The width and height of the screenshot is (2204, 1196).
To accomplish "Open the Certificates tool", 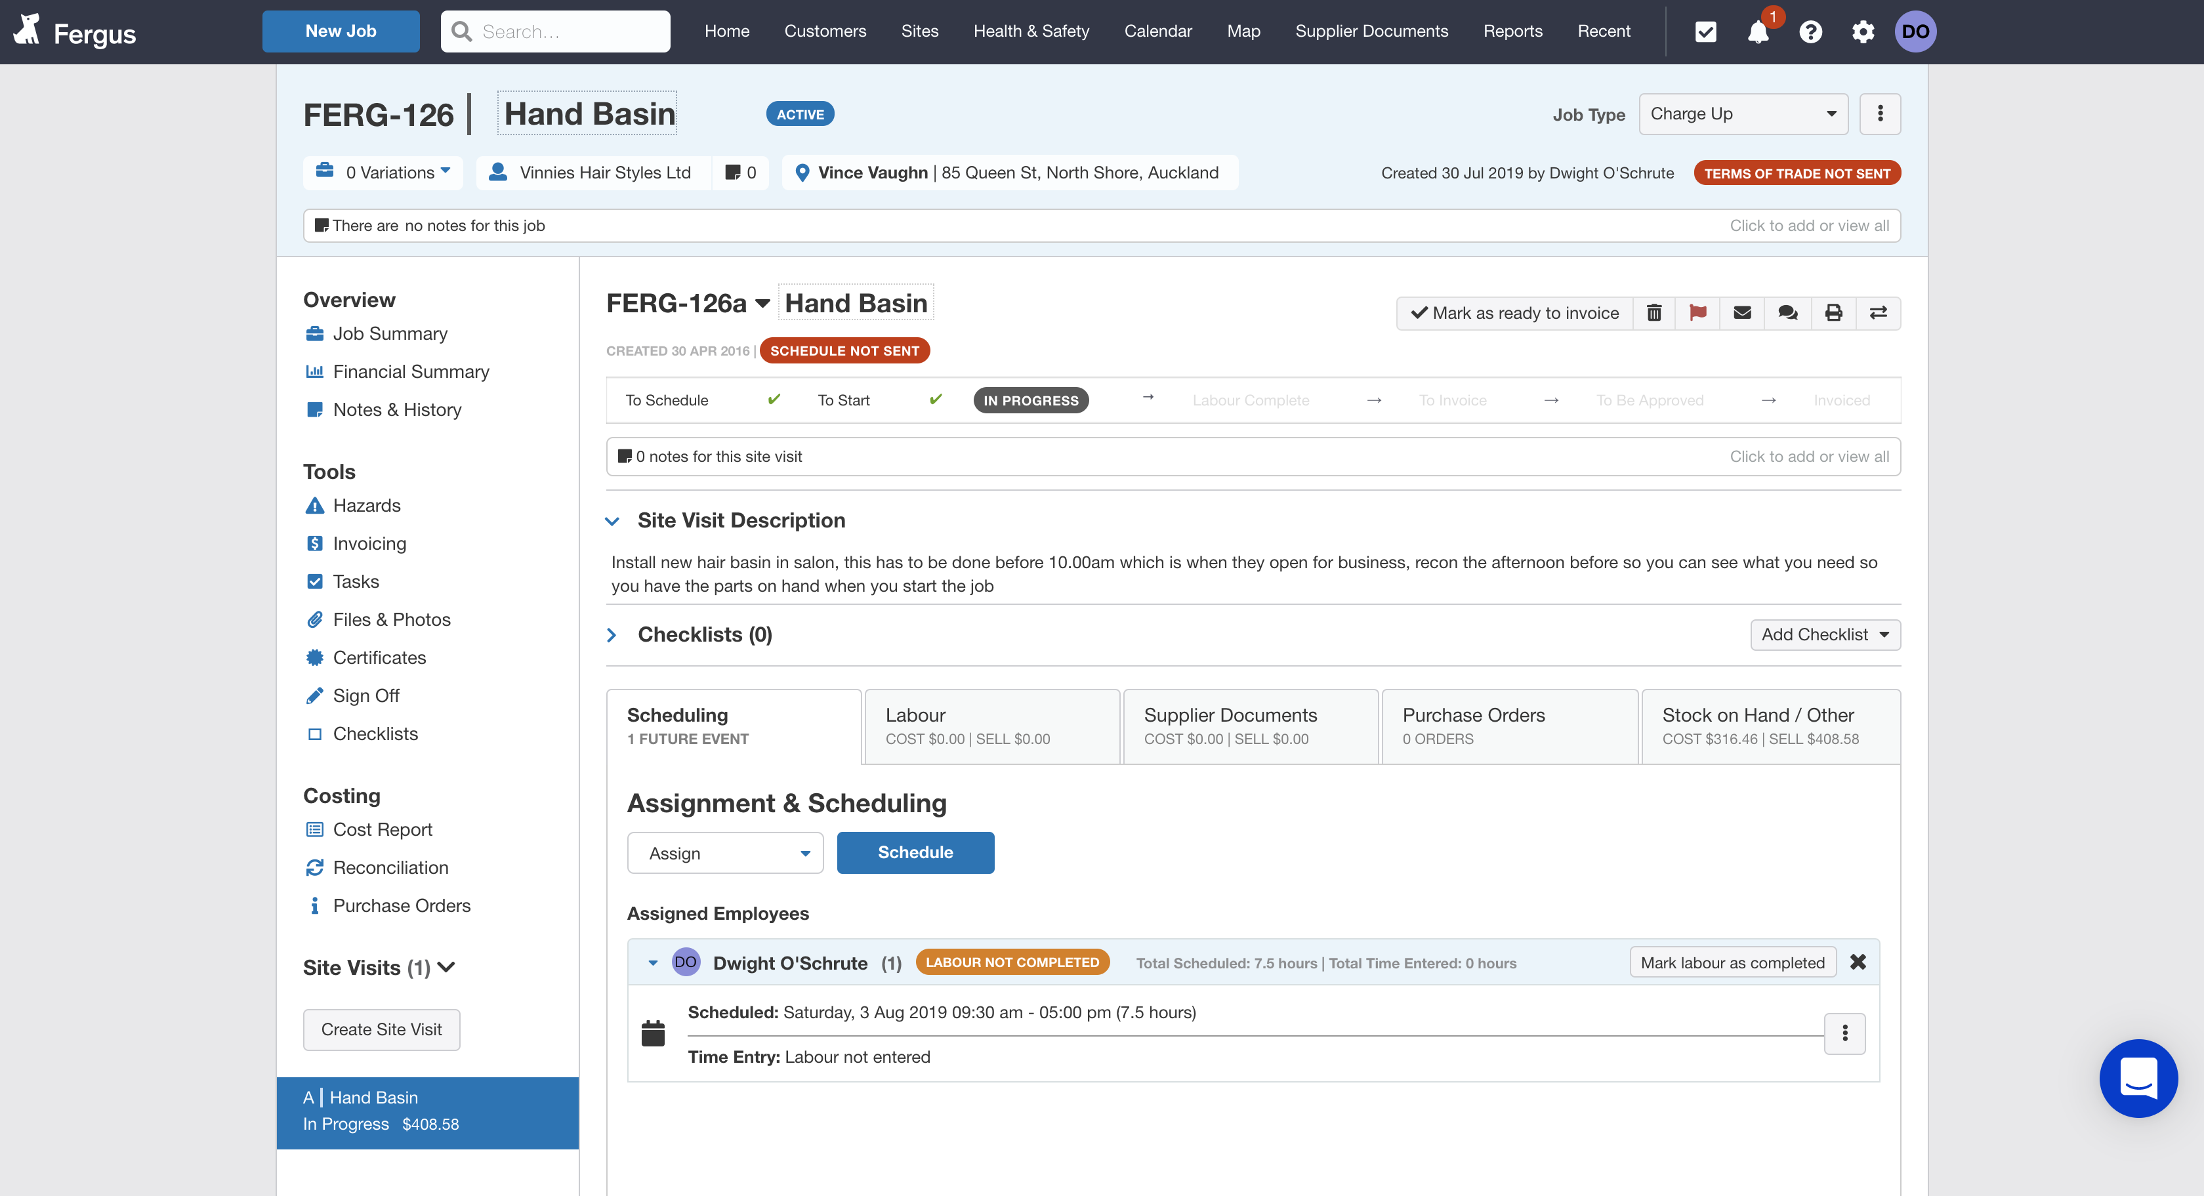I will [379, 657].
